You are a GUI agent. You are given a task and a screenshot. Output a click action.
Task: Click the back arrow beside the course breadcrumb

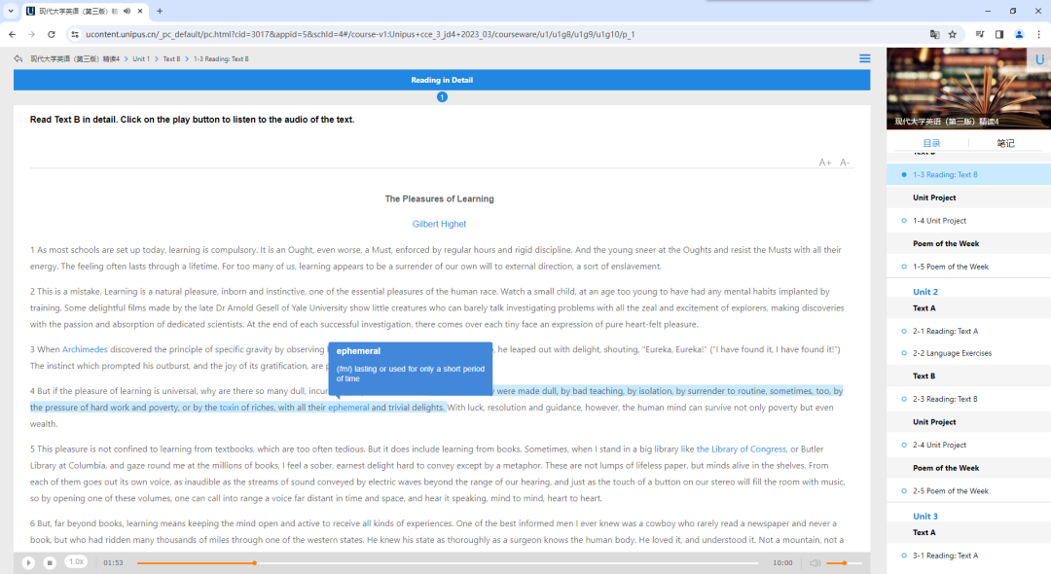point(18,58)
